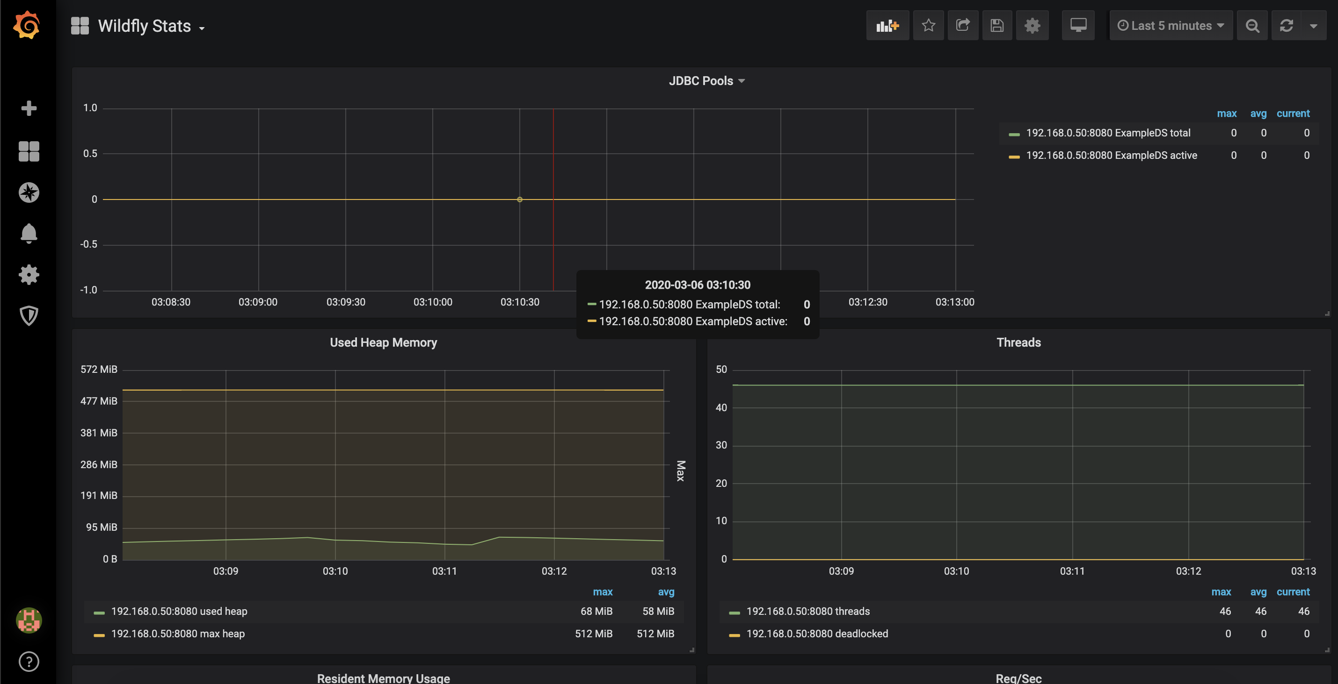Open Explore compass icon in sidebar

(29, 192)
